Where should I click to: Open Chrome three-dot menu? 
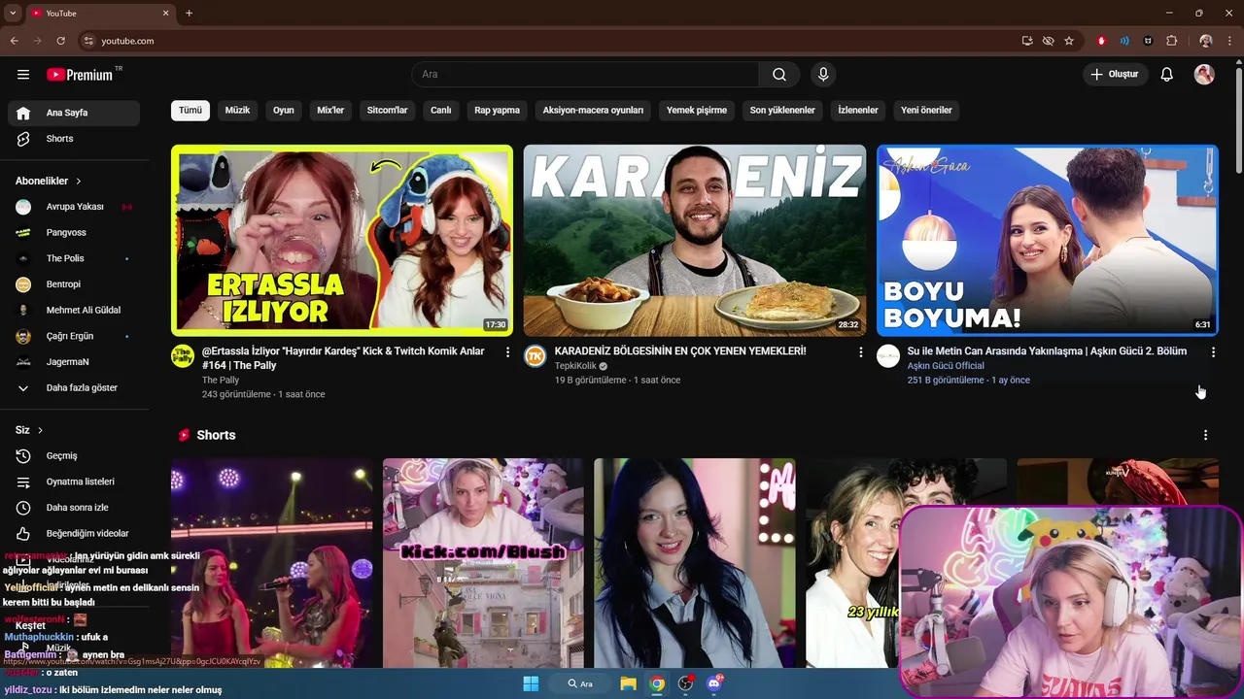[1229, 41]
